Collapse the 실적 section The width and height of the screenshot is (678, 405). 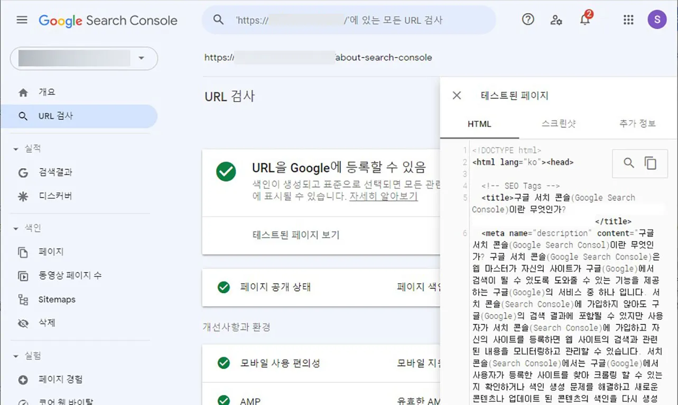(16, 149)
